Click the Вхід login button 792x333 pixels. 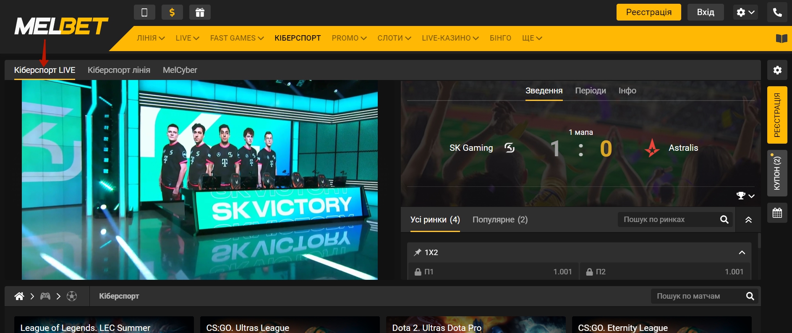tap(705, 12)
